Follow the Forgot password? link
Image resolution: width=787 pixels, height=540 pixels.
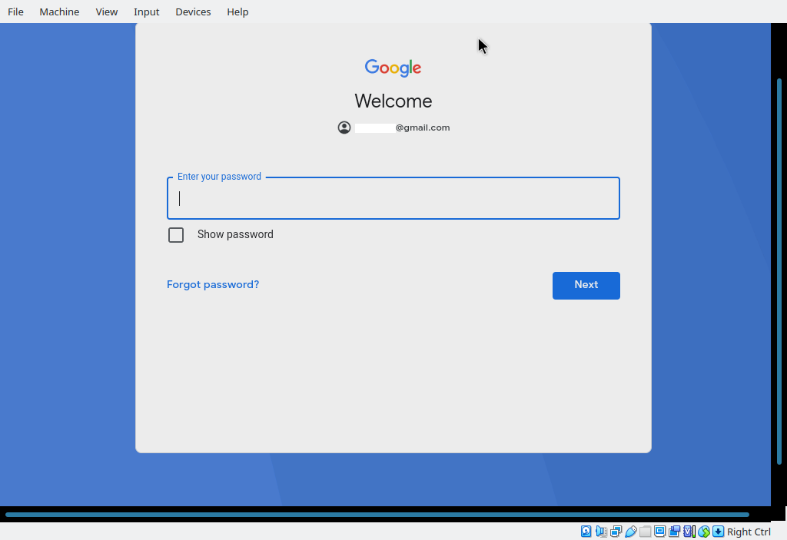pos(213,284)
